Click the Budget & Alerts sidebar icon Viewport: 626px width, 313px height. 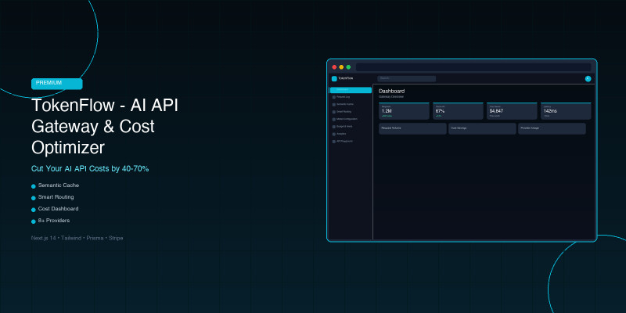pyautogui.click(x=334, y=127)
